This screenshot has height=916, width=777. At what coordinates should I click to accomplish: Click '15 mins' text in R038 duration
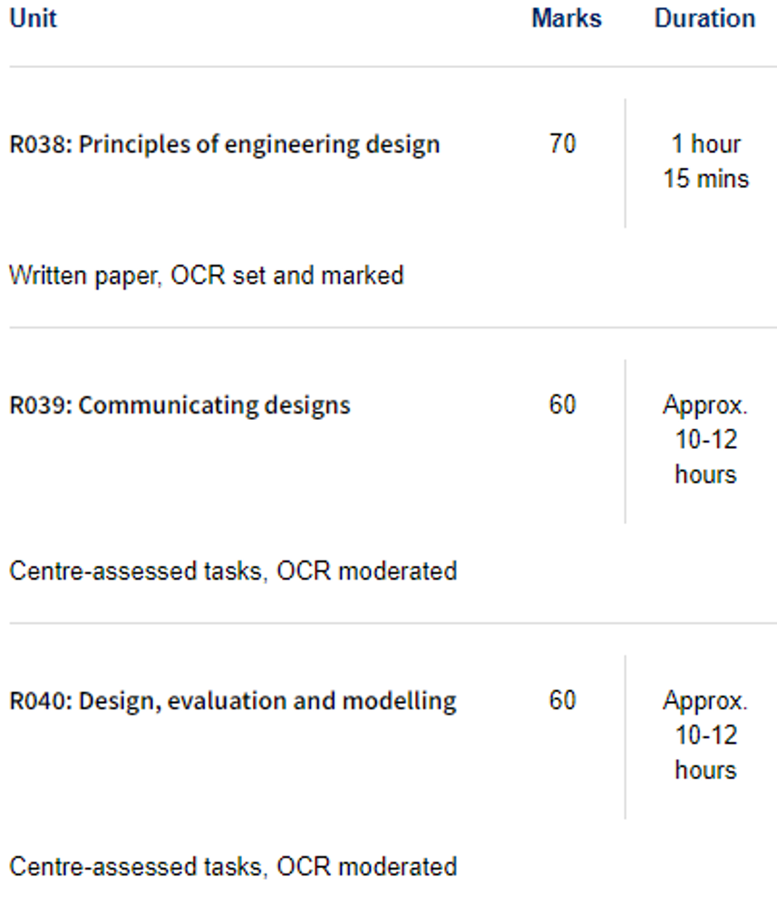[x=705, y=179]
